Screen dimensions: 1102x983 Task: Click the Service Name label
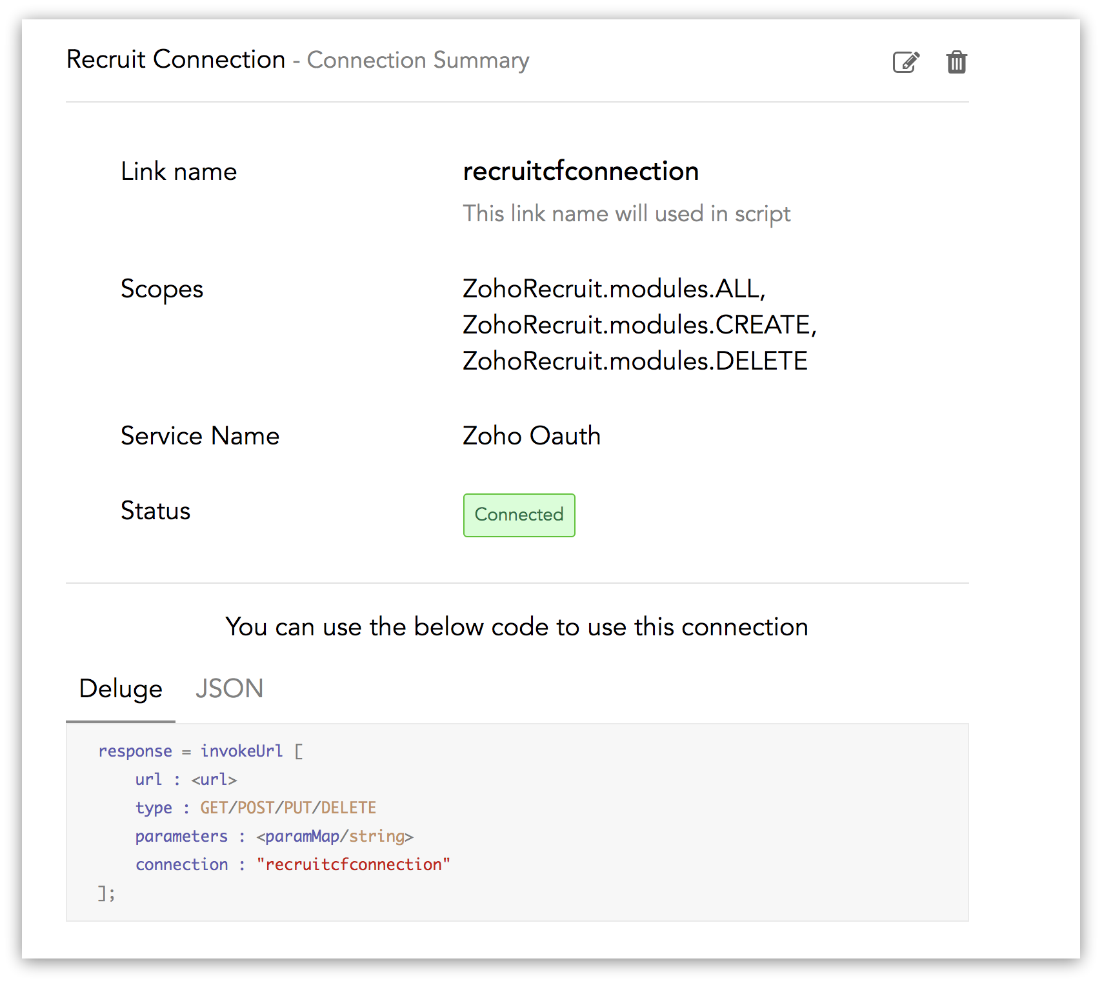[x=200, y=436]
